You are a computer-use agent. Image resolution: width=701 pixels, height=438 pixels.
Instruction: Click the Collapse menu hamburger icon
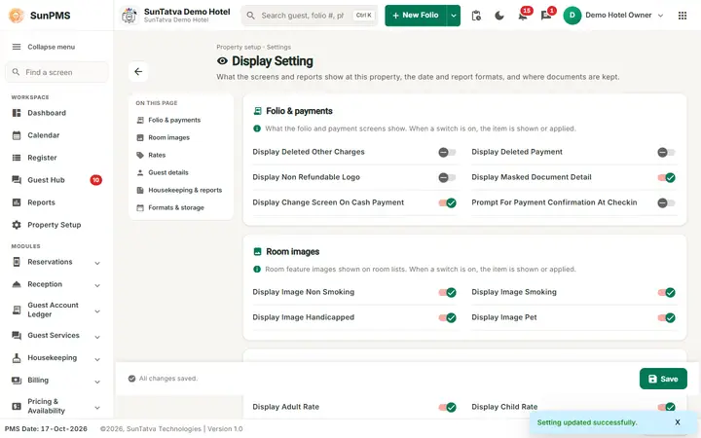17,47
